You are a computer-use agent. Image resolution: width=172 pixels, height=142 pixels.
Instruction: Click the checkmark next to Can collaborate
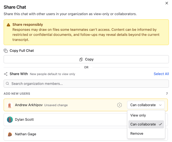tap(160, 124)
